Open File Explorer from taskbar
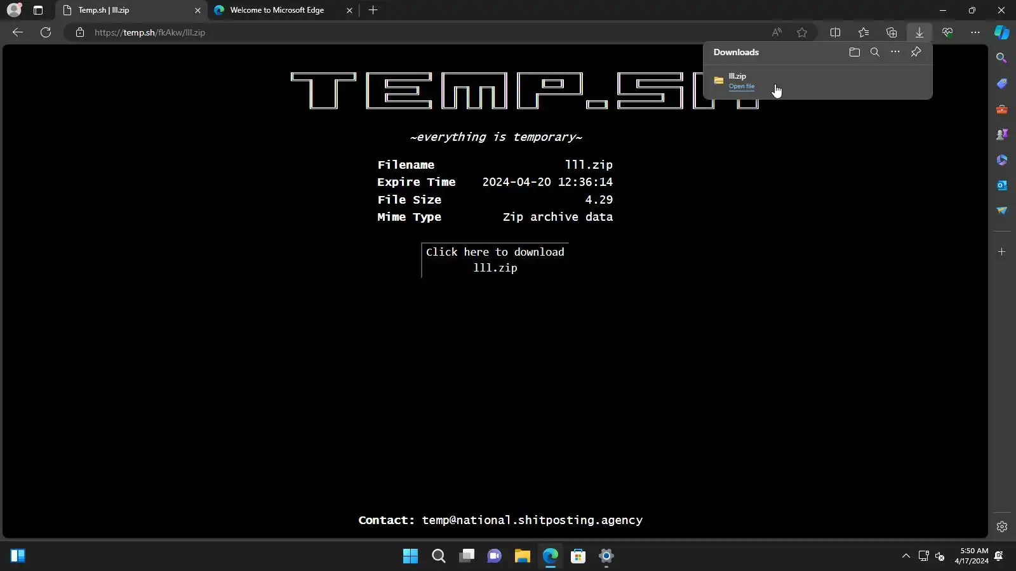Screen dimensions: 1016x571 coord(522,556)
